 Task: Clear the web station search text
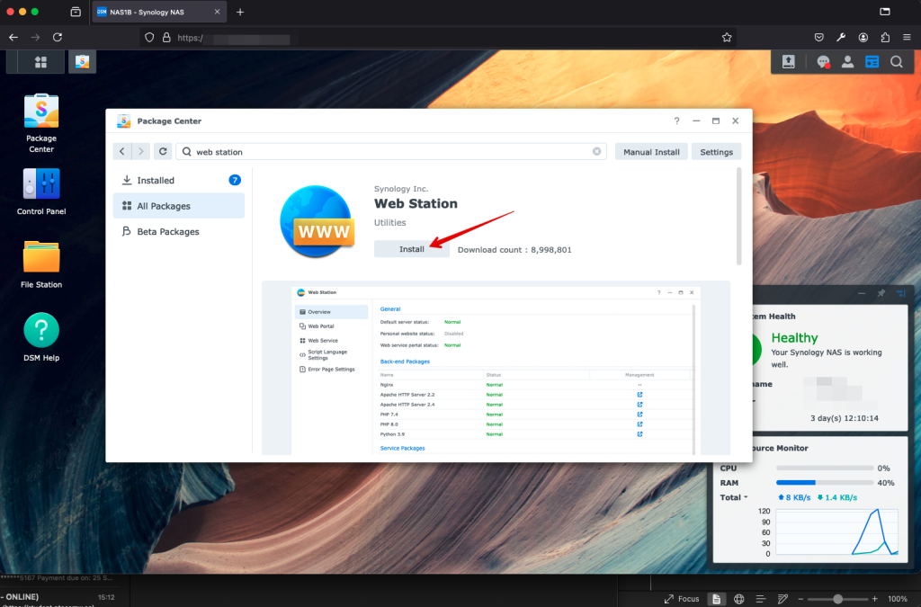tap(597, 151)
